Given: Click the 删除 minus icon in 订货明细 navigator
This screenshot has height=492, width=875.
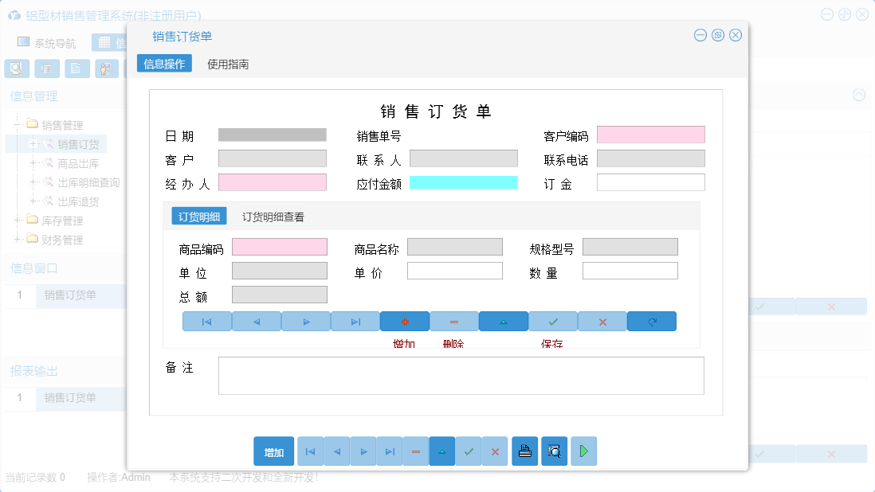Looking at the screenshot, I should pyautogui.click(x=453, y=321).
